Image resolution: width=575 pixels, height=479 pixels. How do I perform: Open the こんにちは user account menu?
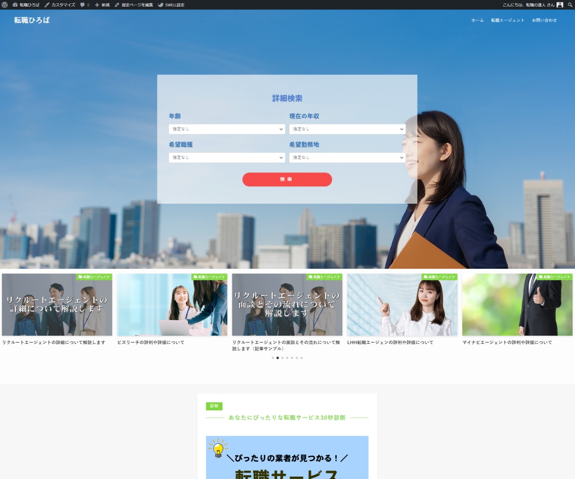[533, 5]
